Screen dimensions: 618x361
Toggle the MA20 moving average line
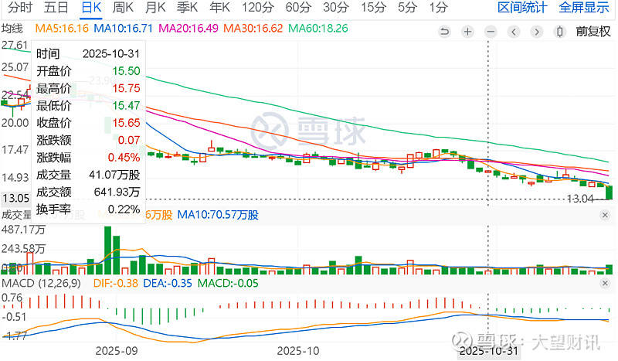coord(189,29)
